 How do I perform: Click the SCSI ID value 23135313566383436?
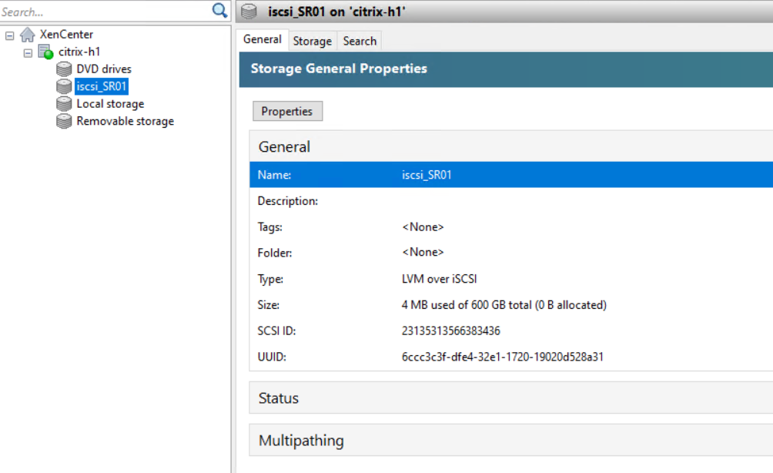coord(450,331)
